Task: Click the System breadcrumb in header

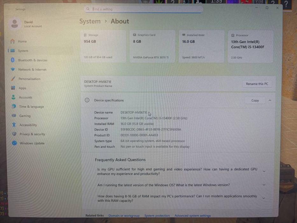Action: 90,21
